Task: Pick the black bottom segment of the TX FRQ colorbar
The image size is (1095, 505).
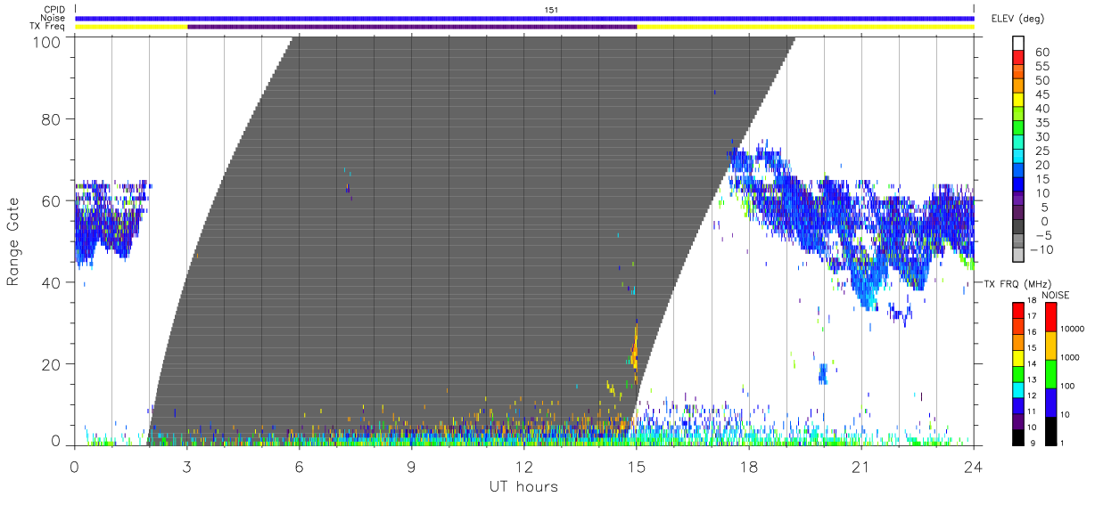Action: tap(1018, 437)
